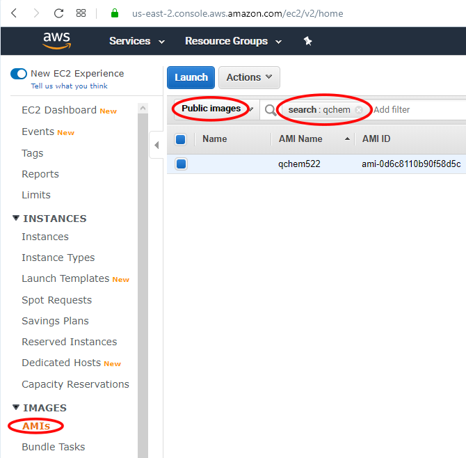Viewport: 466px width, 458px height.
Task: Open the Resource Groups dropdown
Action: (233, 41)
